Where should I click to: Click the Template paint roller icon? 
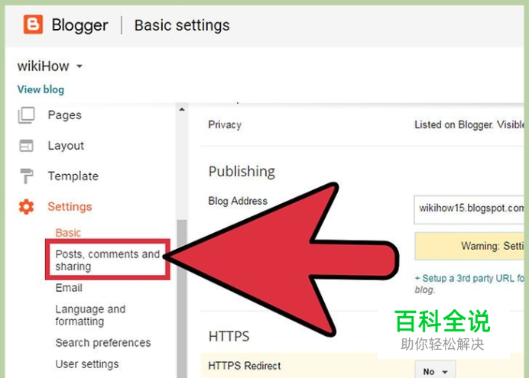point(26,176)
